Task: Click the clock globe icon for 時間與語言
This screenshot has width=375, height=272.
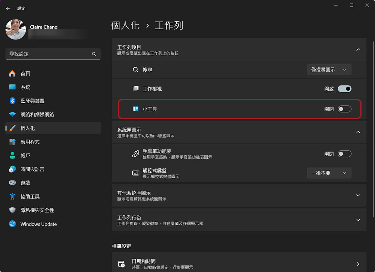Action: [x=12, y=169]
